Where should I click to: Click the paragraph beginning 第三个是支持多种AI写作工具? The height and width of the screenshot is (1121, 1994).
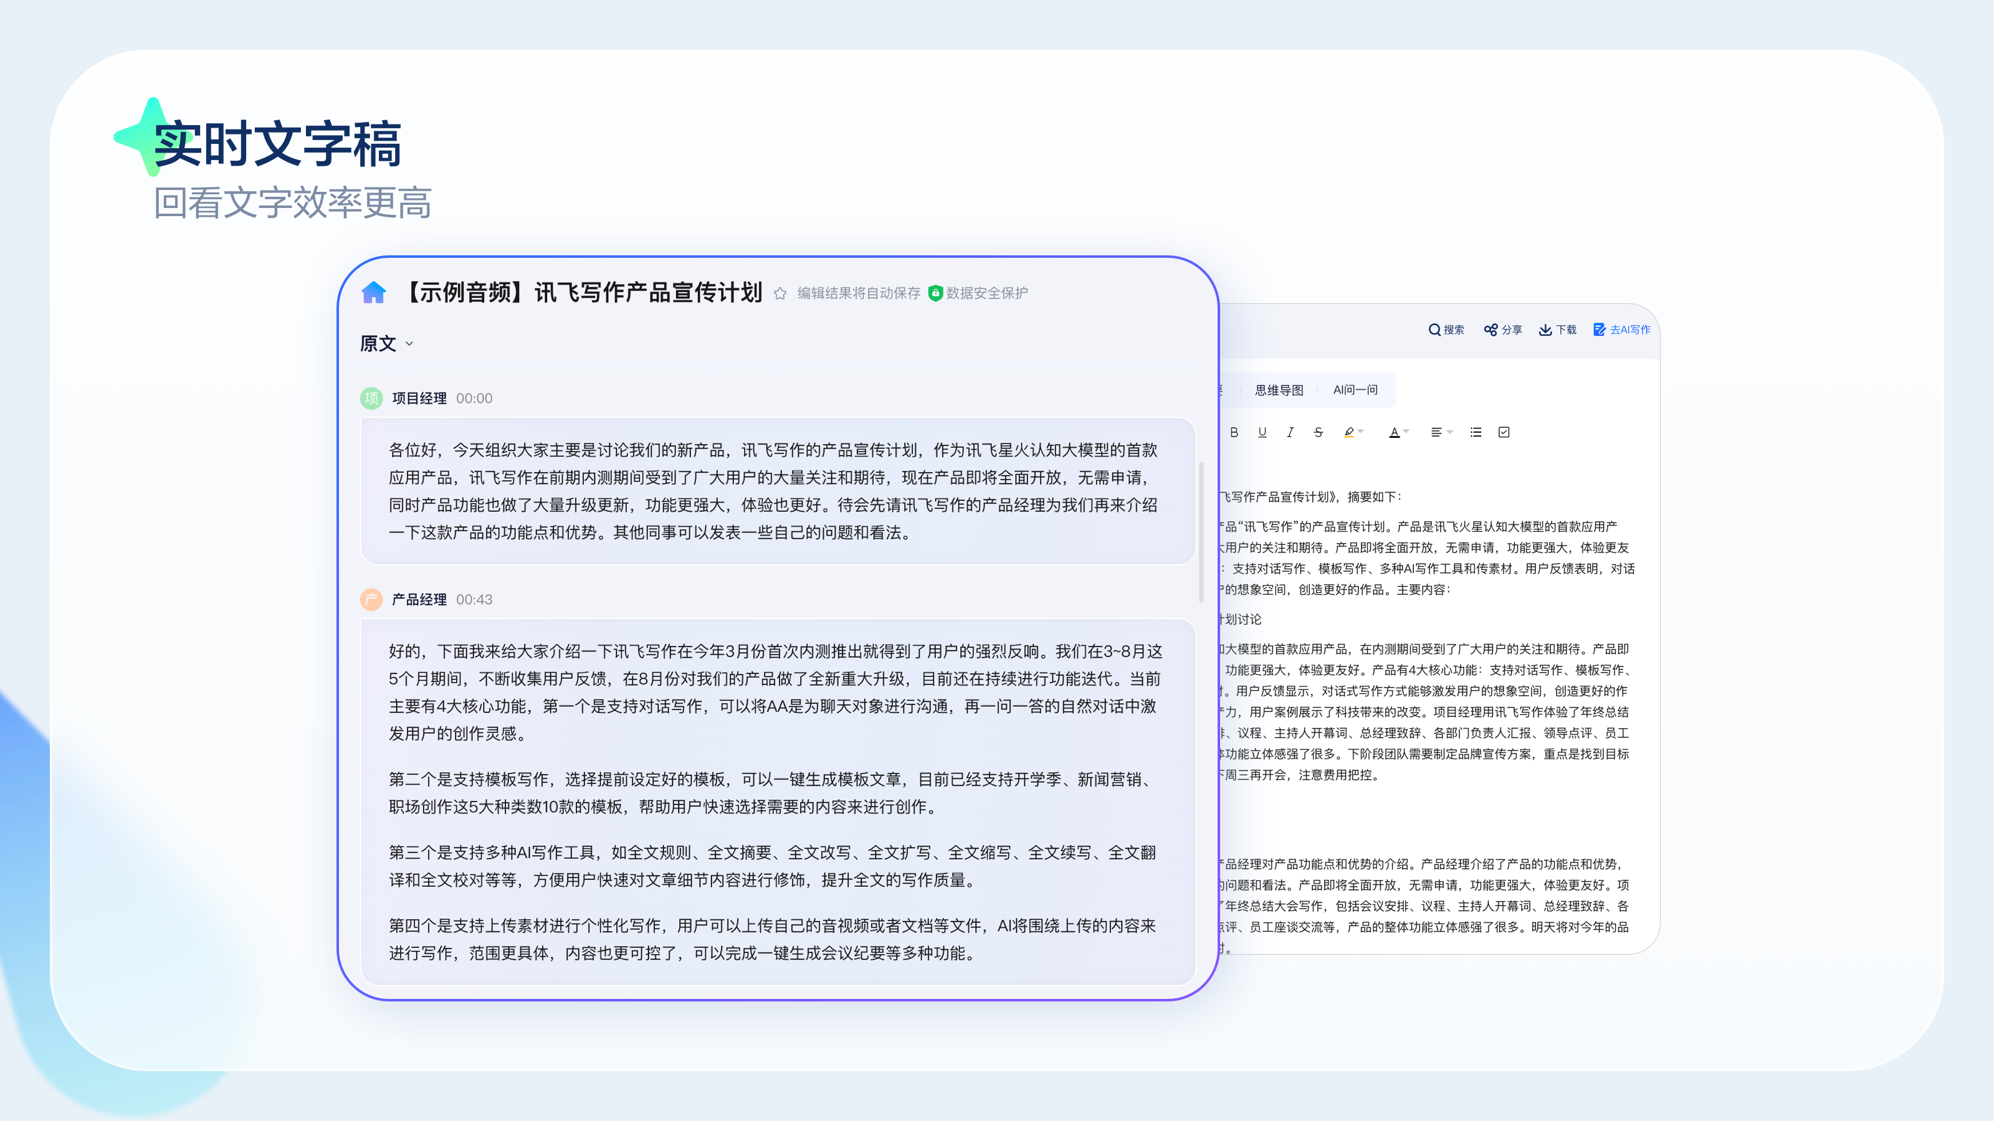[x=773, y=866]
